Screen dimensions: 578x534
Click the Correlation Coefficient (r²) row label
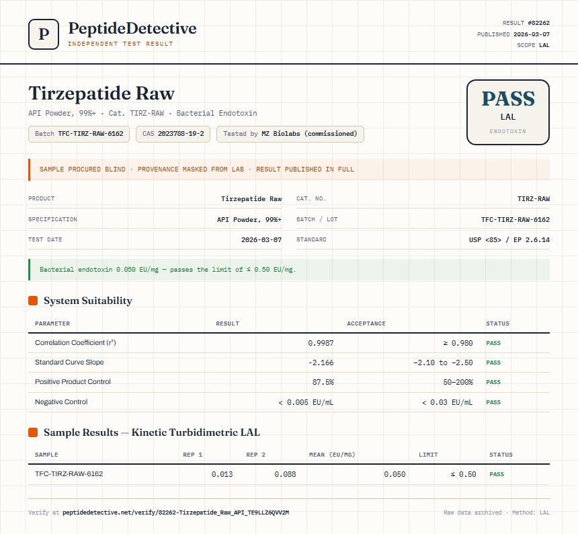pyautogui.click(x=75, y=342)
